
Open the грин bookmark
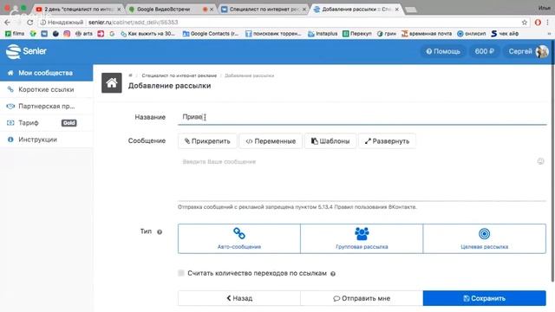pyautogui.click(x=387, y=34)
